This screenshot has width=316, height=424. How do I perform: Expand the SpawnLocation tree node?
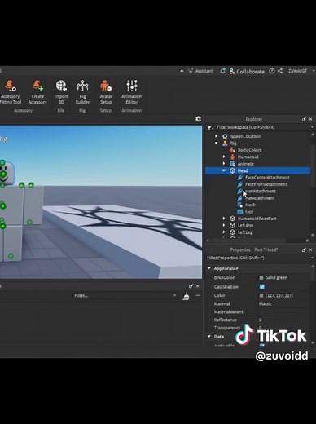pyautogui.click(x=216, y=136)
